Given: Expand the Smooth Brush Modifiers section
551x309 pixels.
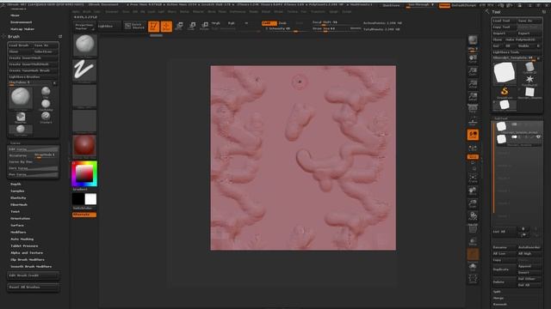Looking at the screenshot, I should coord(31,267).
